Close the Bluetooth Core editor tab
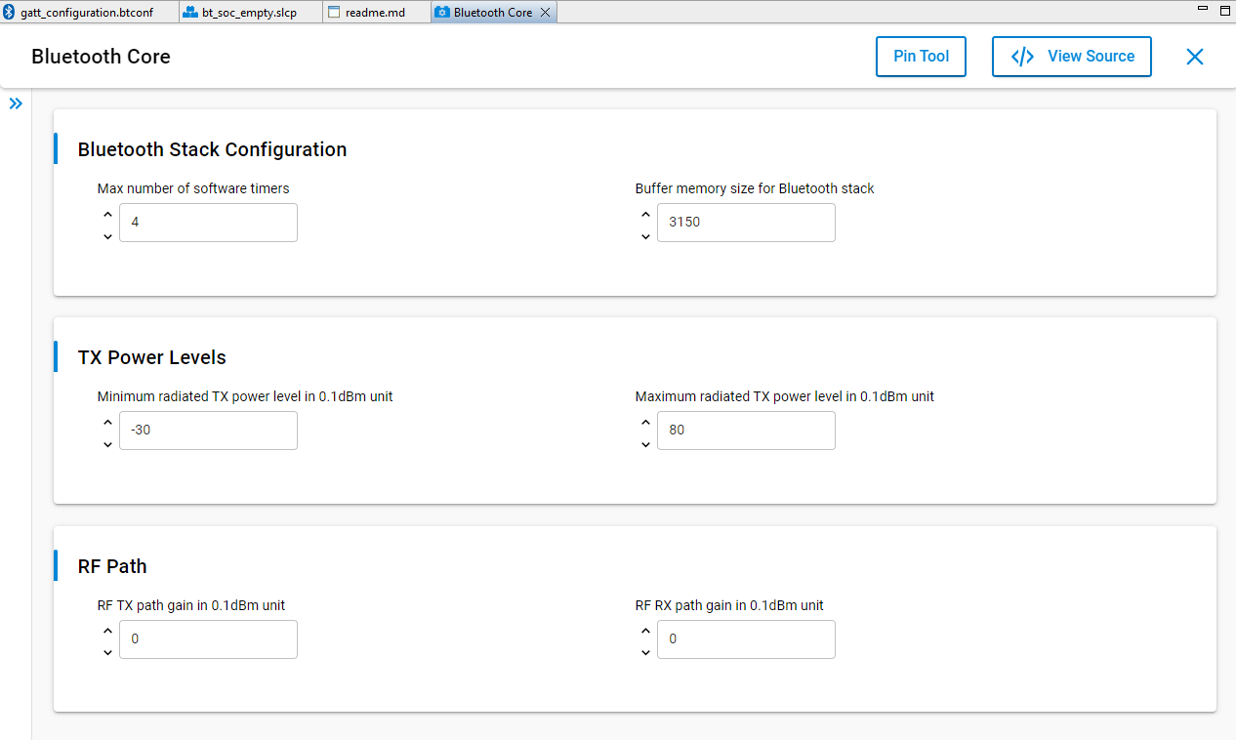 [546, 12]
